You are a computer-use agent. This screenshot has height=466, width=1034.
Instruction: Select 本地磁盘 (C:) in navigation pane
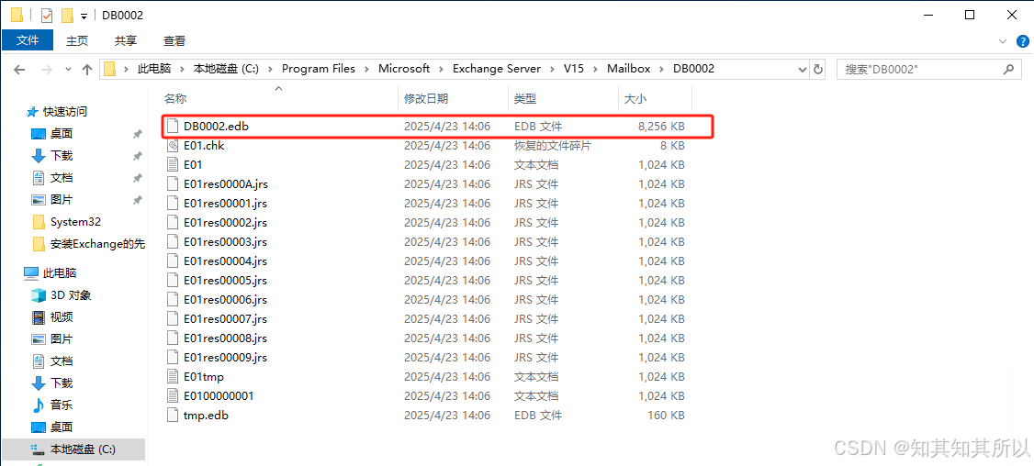coord(73,449)
